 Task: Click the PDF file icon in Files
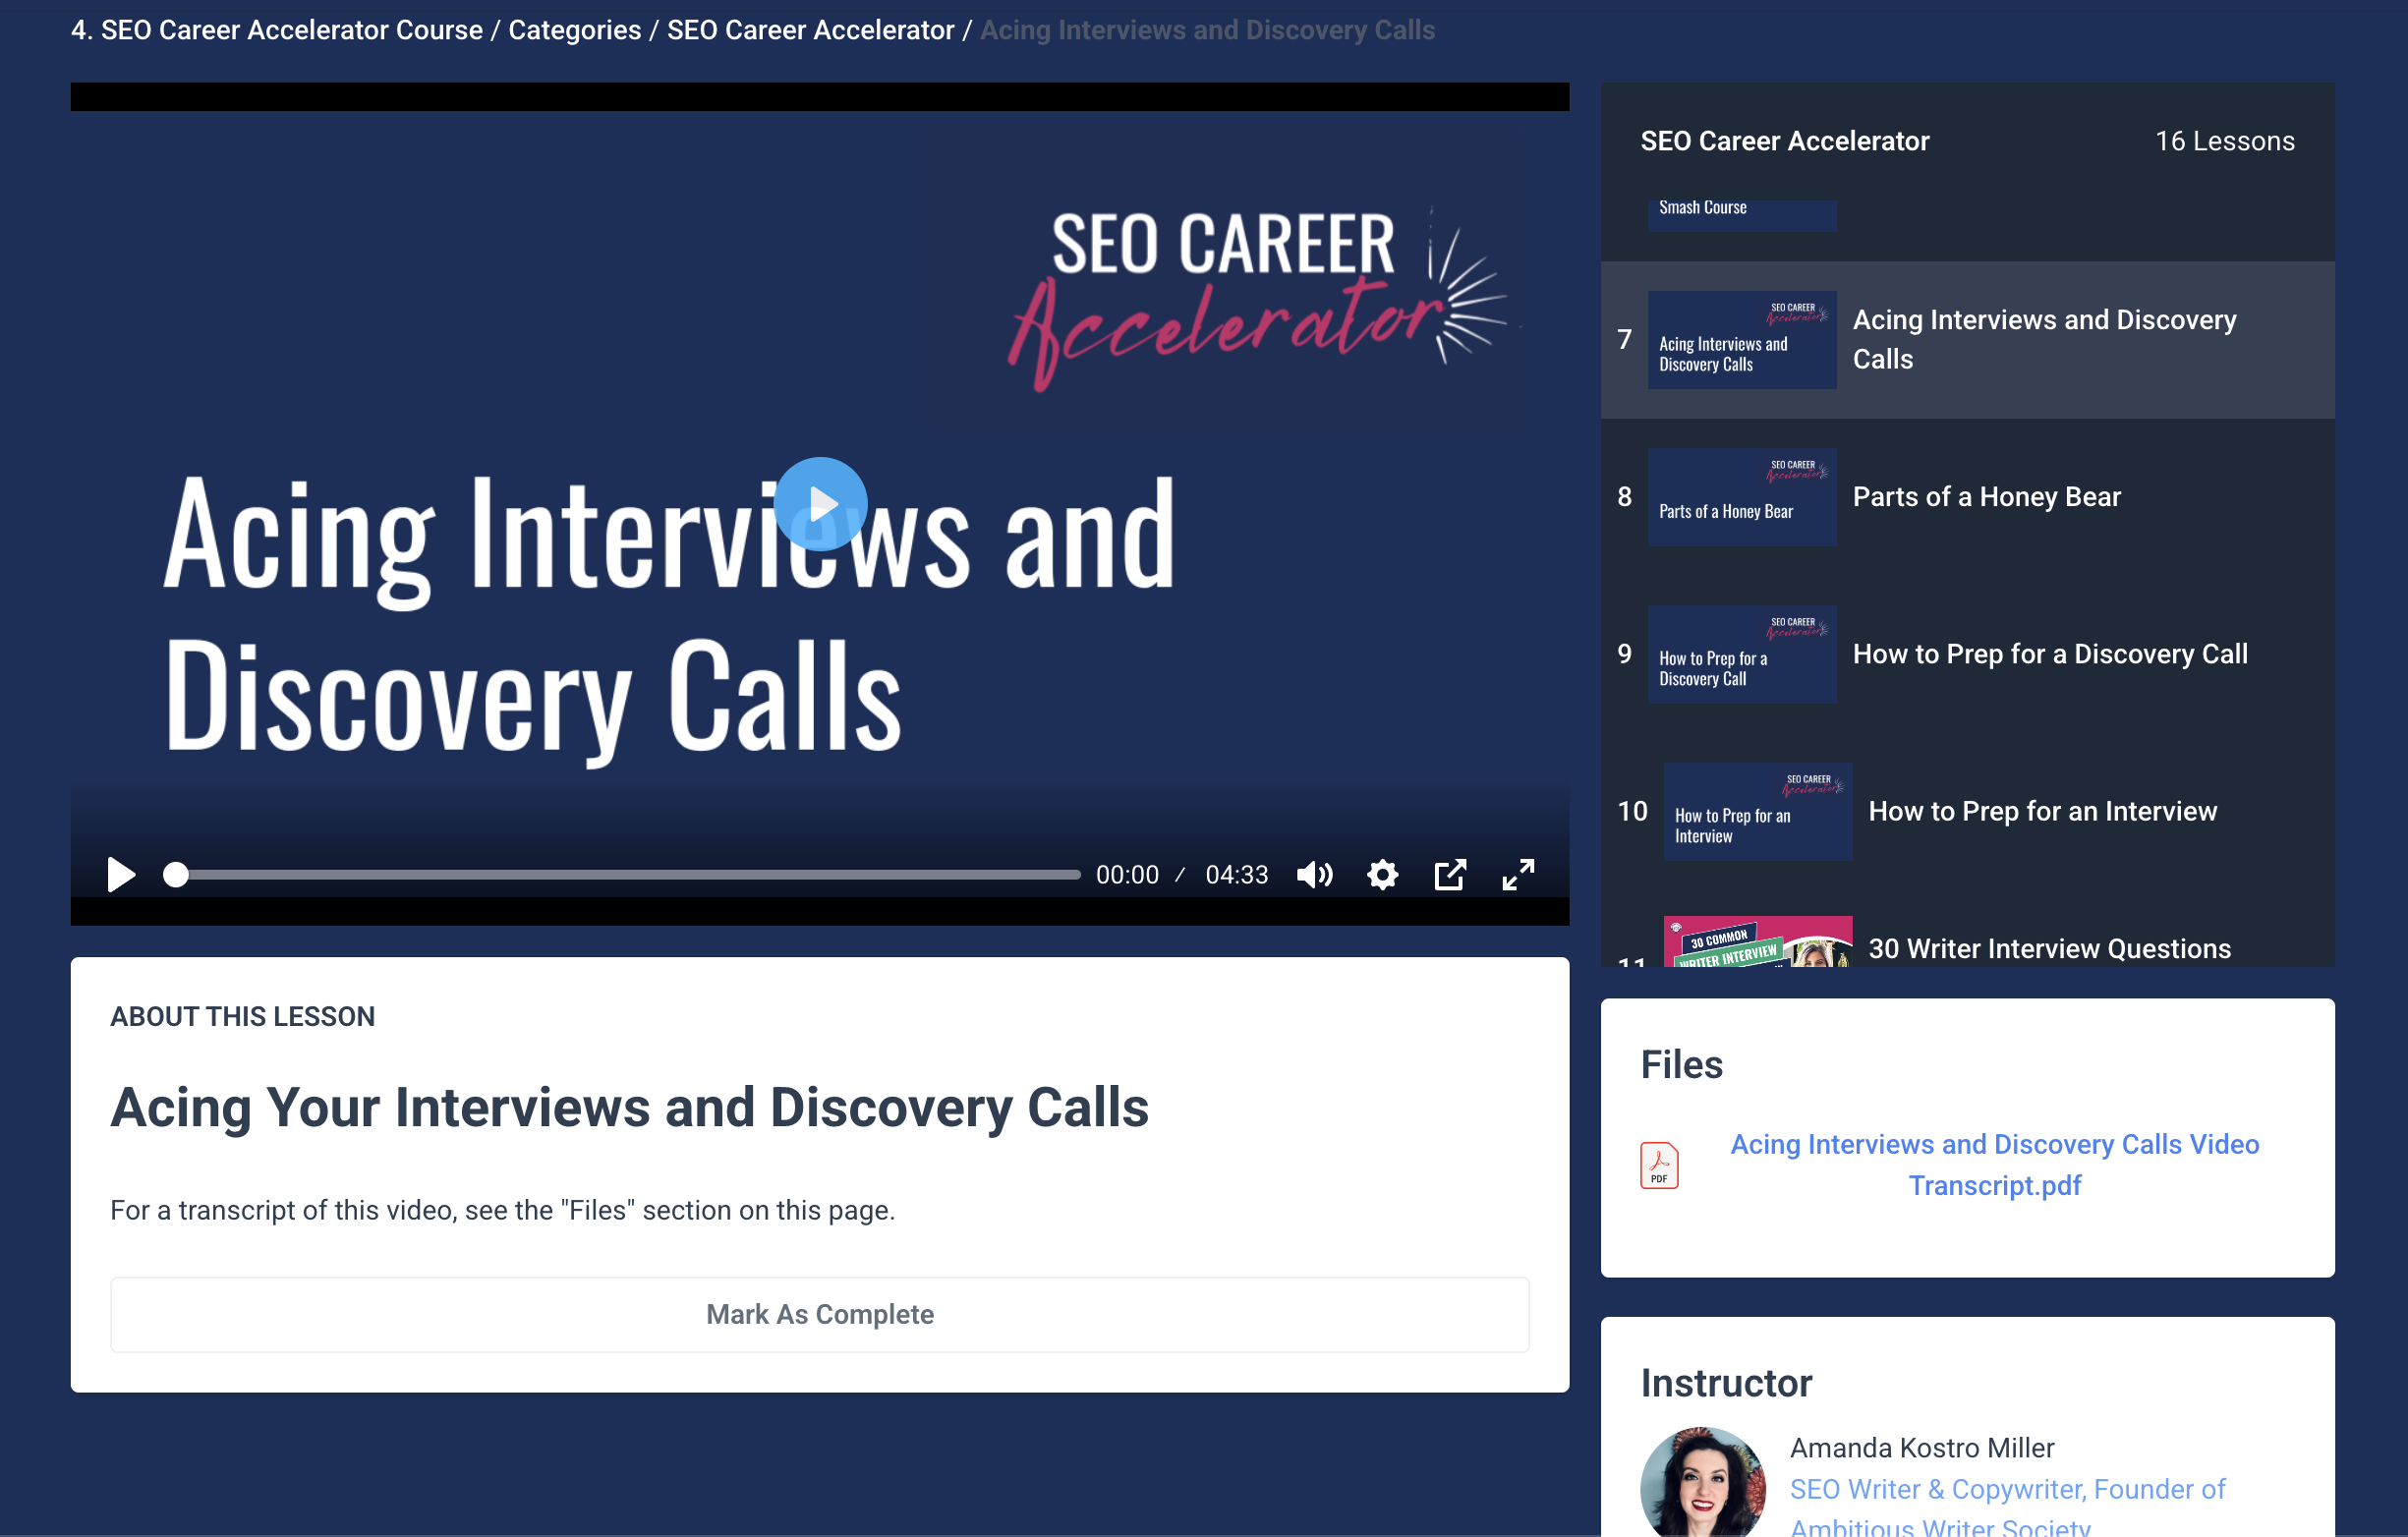[1659, 1165]
